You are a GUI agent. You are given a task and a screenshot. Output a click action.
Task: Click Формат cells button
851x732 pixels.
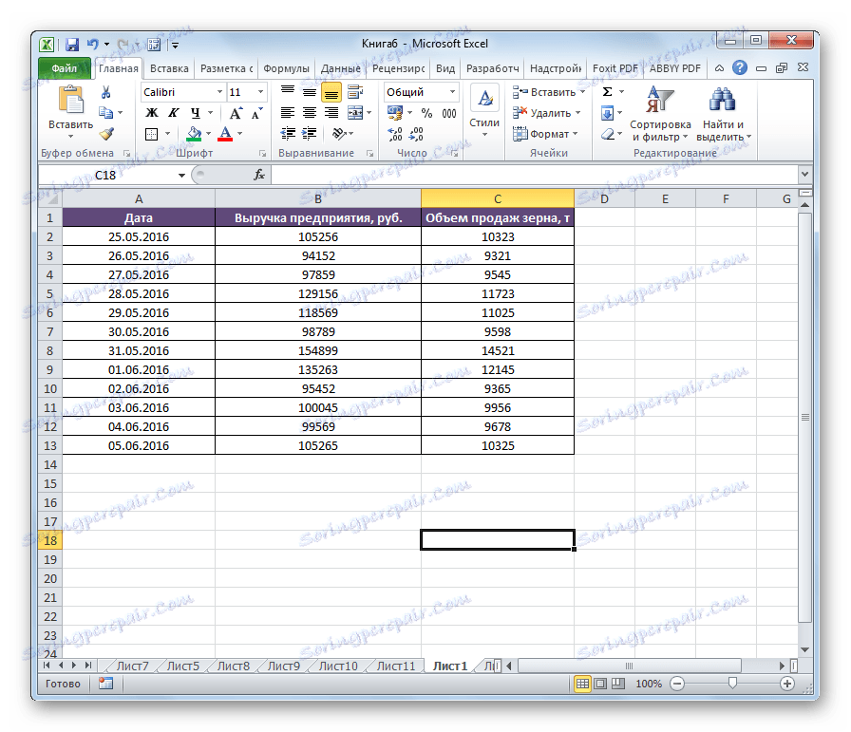(x=545, y=134)
